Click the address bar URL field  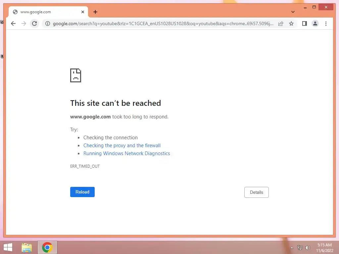(x=163, y=23)
